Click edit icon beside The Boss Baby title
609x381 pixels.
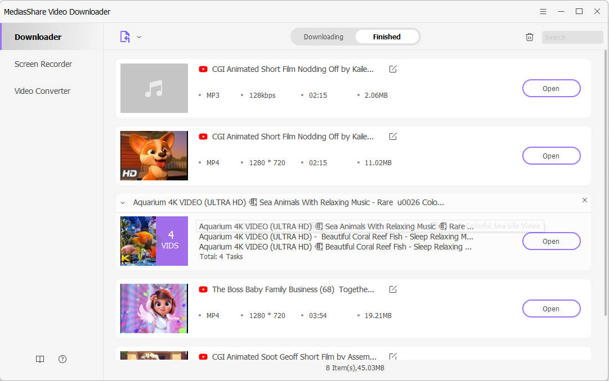[393, 289]
